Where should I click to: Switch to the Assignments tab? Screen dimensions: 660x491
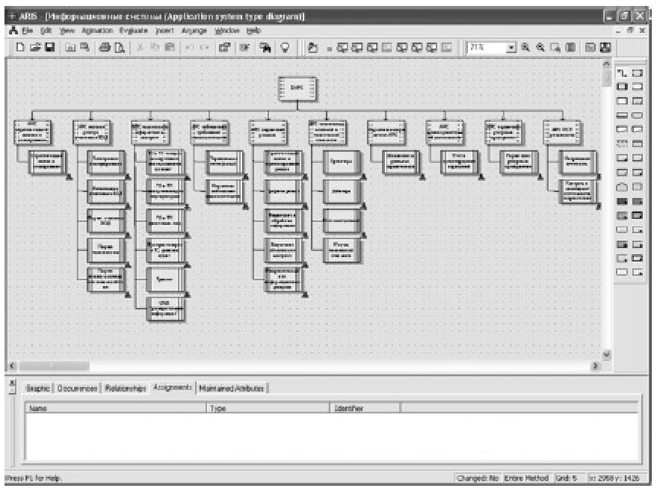(x=173, y=388)
